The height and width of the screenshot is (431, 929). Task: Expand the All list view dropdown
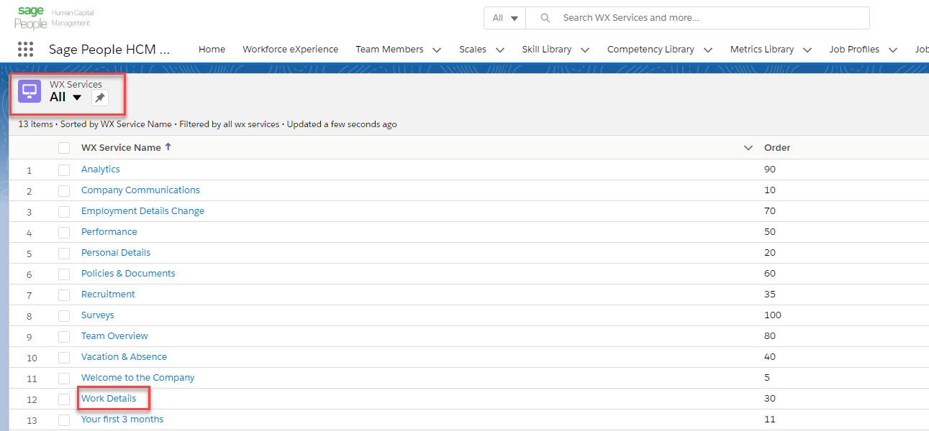point(77,98)
